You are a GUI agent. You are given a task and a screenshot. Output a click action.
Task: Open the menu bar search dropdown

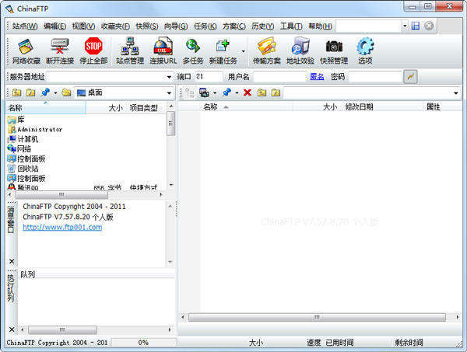click(x=405, y=26)
